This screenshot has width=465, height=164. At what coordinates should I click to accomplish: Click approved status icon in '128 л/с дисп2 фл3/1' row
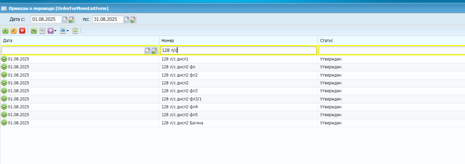(4, 98)
